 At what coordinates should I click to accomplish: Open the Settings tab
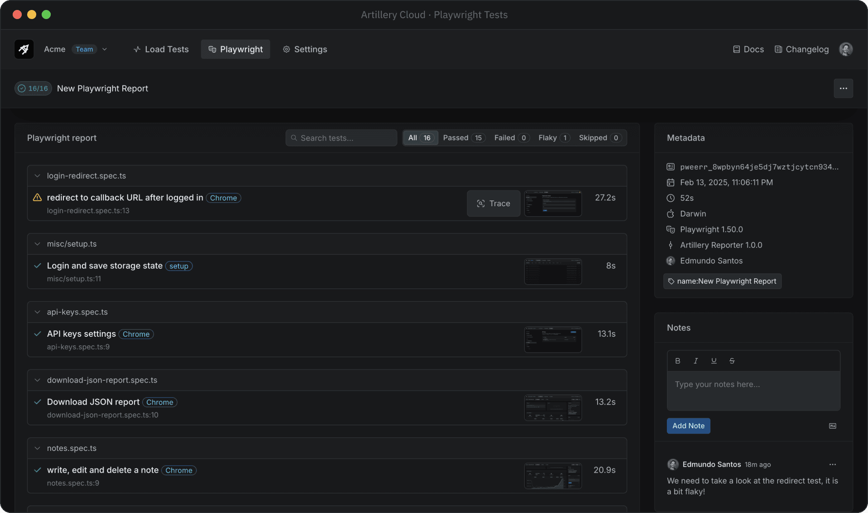pos(305,49)
